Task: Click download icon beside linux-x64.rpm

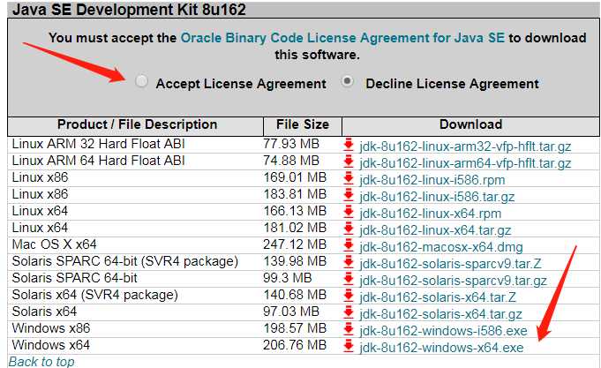Action: pyautogui.click(x=349, y=211)
